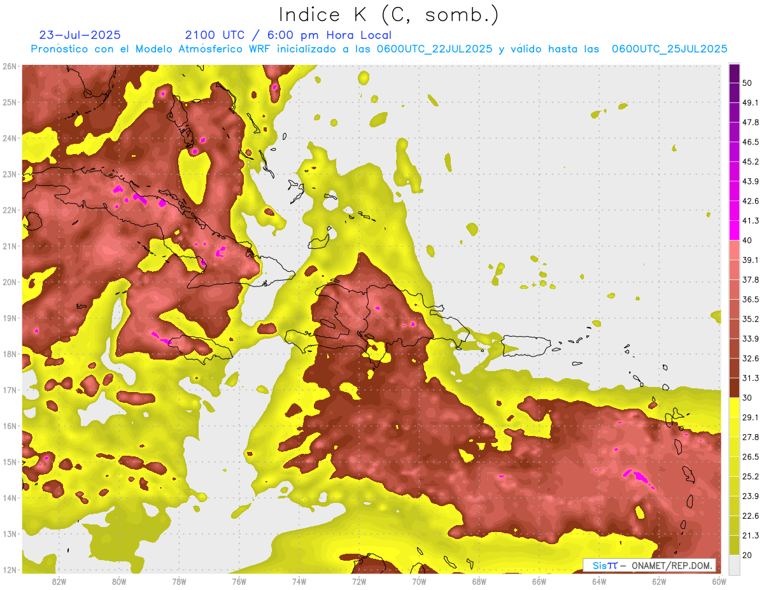
Task: Click the dark brown swatch between 30 and 31.3
Action: click(734, 388)
